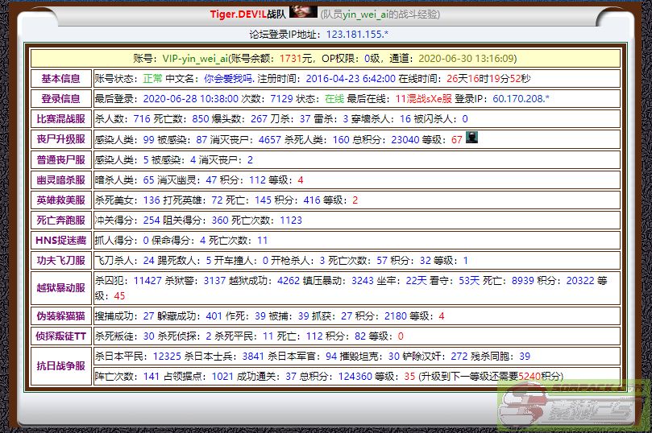Click the 侦探叛徒TT server label
This screenshot has width=652, height=433.
60,336
